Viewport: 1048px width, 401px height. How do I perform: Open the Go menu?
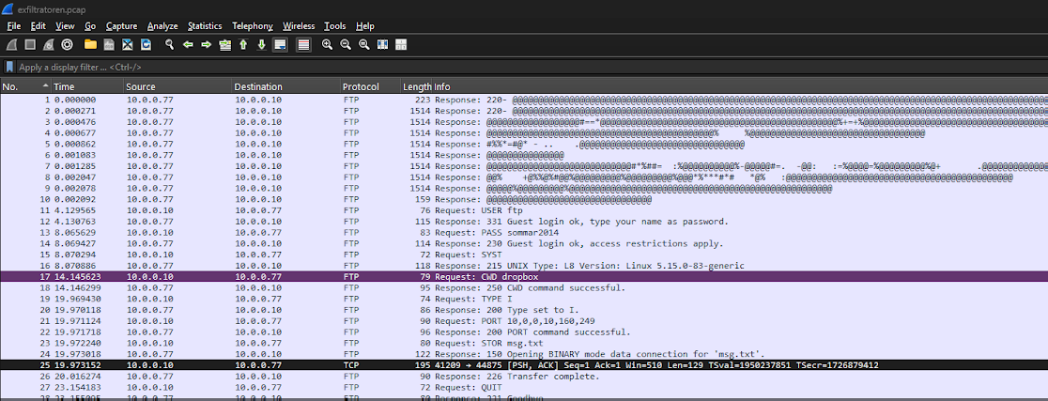tap(90, 26)
